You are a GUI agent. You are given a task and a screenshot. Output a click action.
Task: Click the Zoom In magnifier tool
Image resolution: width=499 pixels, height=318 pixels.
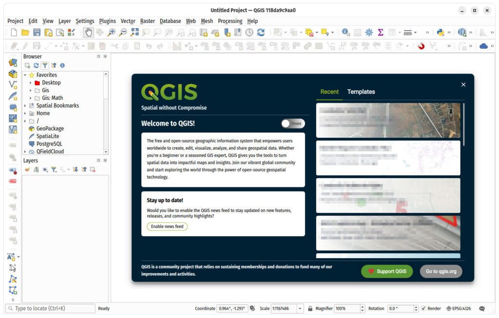[x=112, y=32]
